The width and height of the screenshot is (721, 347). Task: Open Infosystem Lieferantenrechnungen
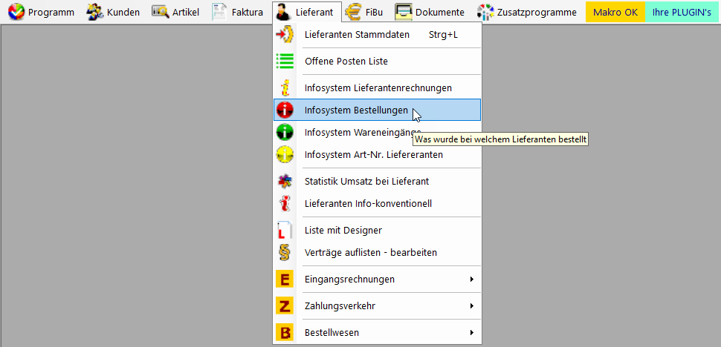click(x=378, y=87)
